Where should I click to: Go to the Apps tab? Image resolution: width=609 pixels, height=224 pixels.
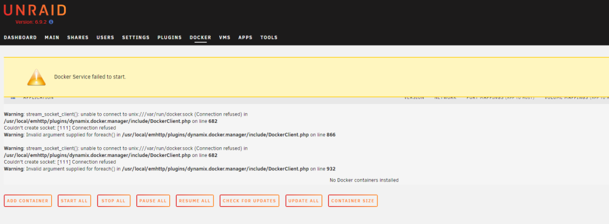point(245,38)
